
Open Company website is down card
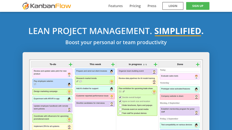coord(180,97)
